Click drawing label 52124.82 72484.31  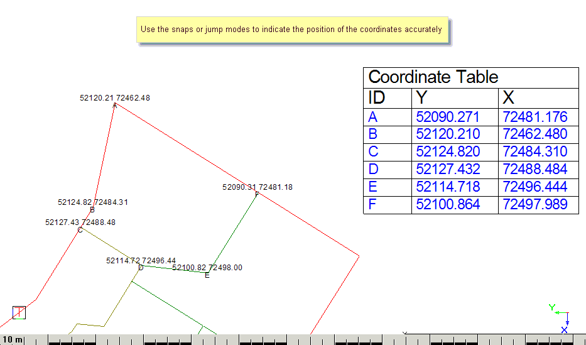pos(93,202)
